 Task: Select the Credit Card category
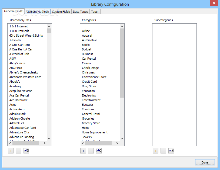tap(89, 82)
